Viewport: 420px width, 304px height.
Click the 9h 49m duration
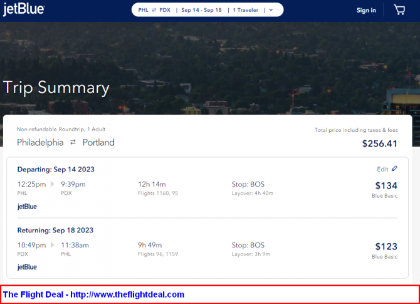[x=150, y=245]
